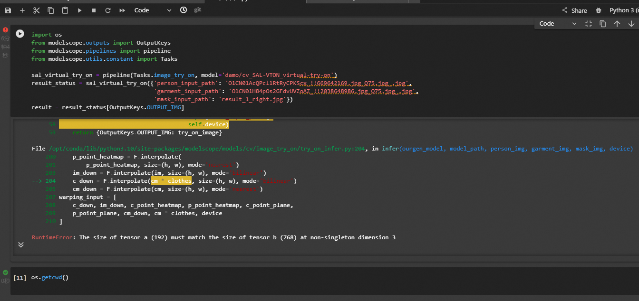
Task: Paste cell with the clipboard icon
Action: [x=65, y=10]
